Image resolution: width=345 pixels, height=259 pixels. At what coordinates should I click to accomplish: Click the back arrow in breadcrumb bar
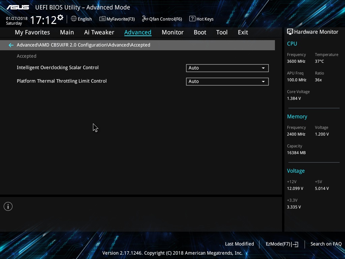point(11,45)
